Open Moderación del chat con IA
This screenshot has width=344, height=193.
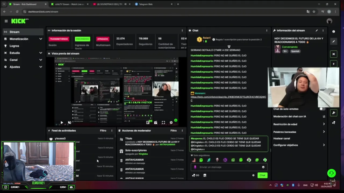[299, 116]
